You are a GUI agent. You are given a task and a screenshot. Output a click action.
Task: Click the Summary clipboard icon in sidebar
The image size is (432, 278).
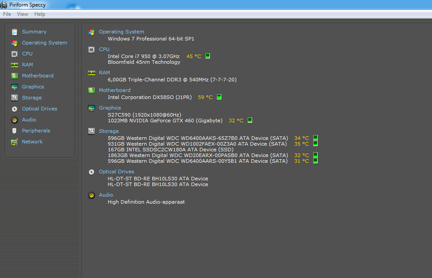15,32
